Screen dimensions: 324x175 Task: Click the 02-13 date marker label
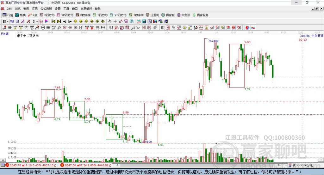click(x=303, y=39)
